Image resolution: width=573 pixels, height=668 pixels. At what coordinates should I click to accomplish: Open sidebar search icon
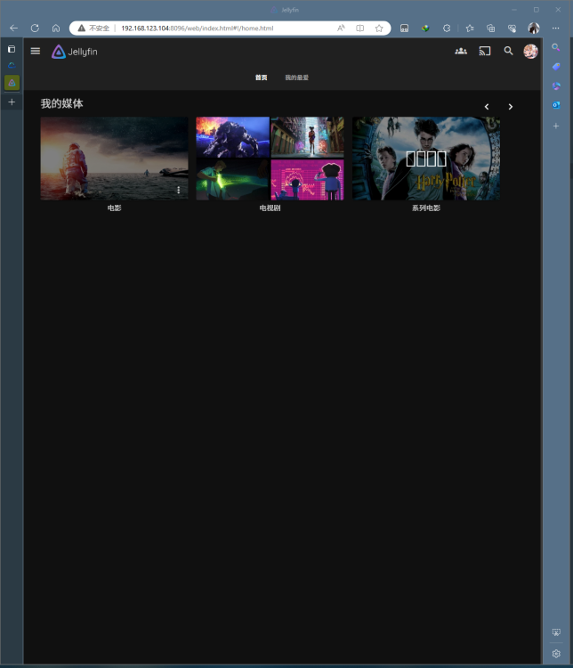(x=556, y=47)
